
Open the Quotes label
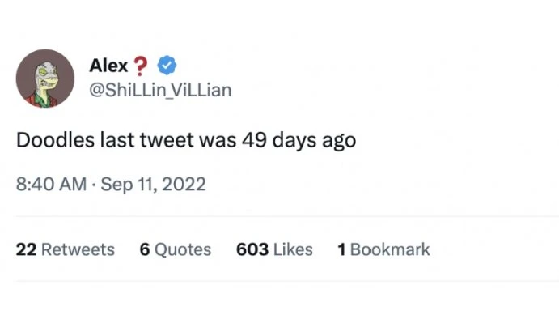coord(183,249)
